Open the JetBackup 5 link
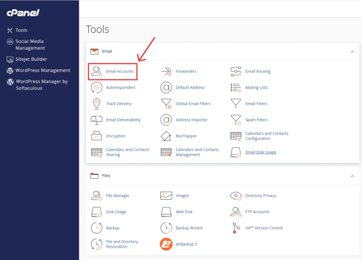 click(x=186, y=244)
